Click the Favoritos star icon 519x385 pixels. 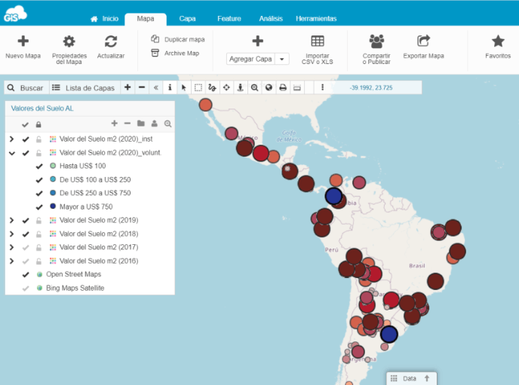(498, 41)
